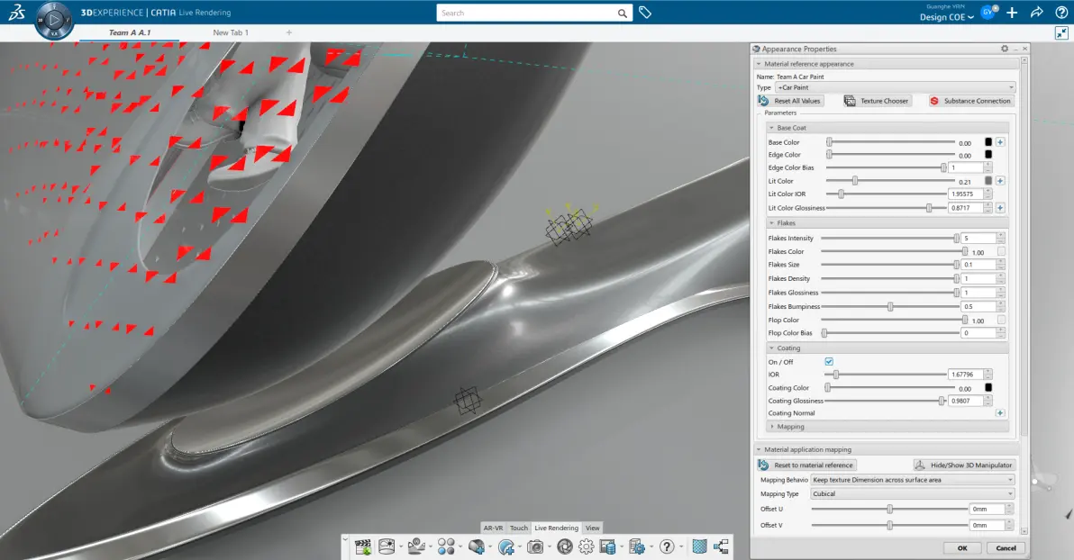This screenshot has height=560, width=1074.
Task: Click the share arrow icon in header
Action: pos(1036,13)
